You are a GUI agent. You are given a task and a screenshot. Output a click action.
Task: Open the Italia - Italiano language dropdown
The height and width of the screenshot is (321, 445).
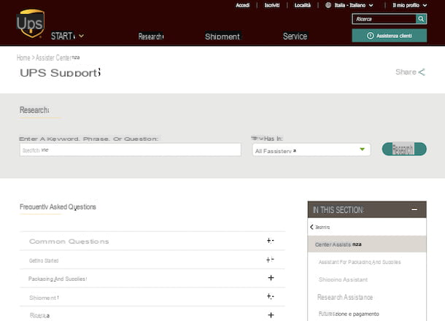point(354,5)
